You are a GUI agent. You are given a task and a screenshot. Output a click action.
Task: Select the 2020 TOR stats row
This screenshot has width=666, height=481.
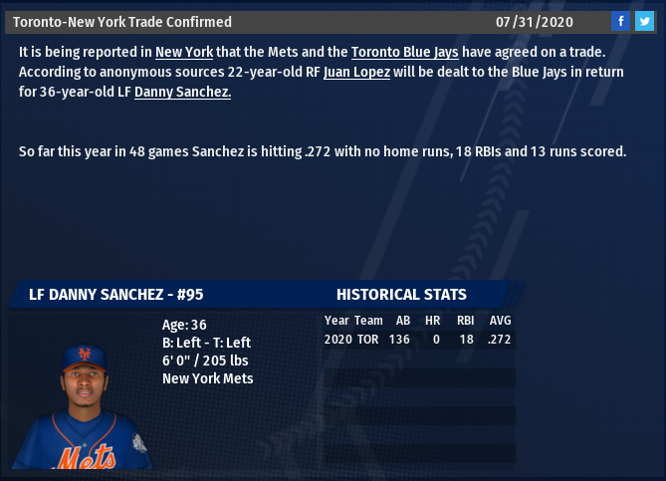[420, 340]
